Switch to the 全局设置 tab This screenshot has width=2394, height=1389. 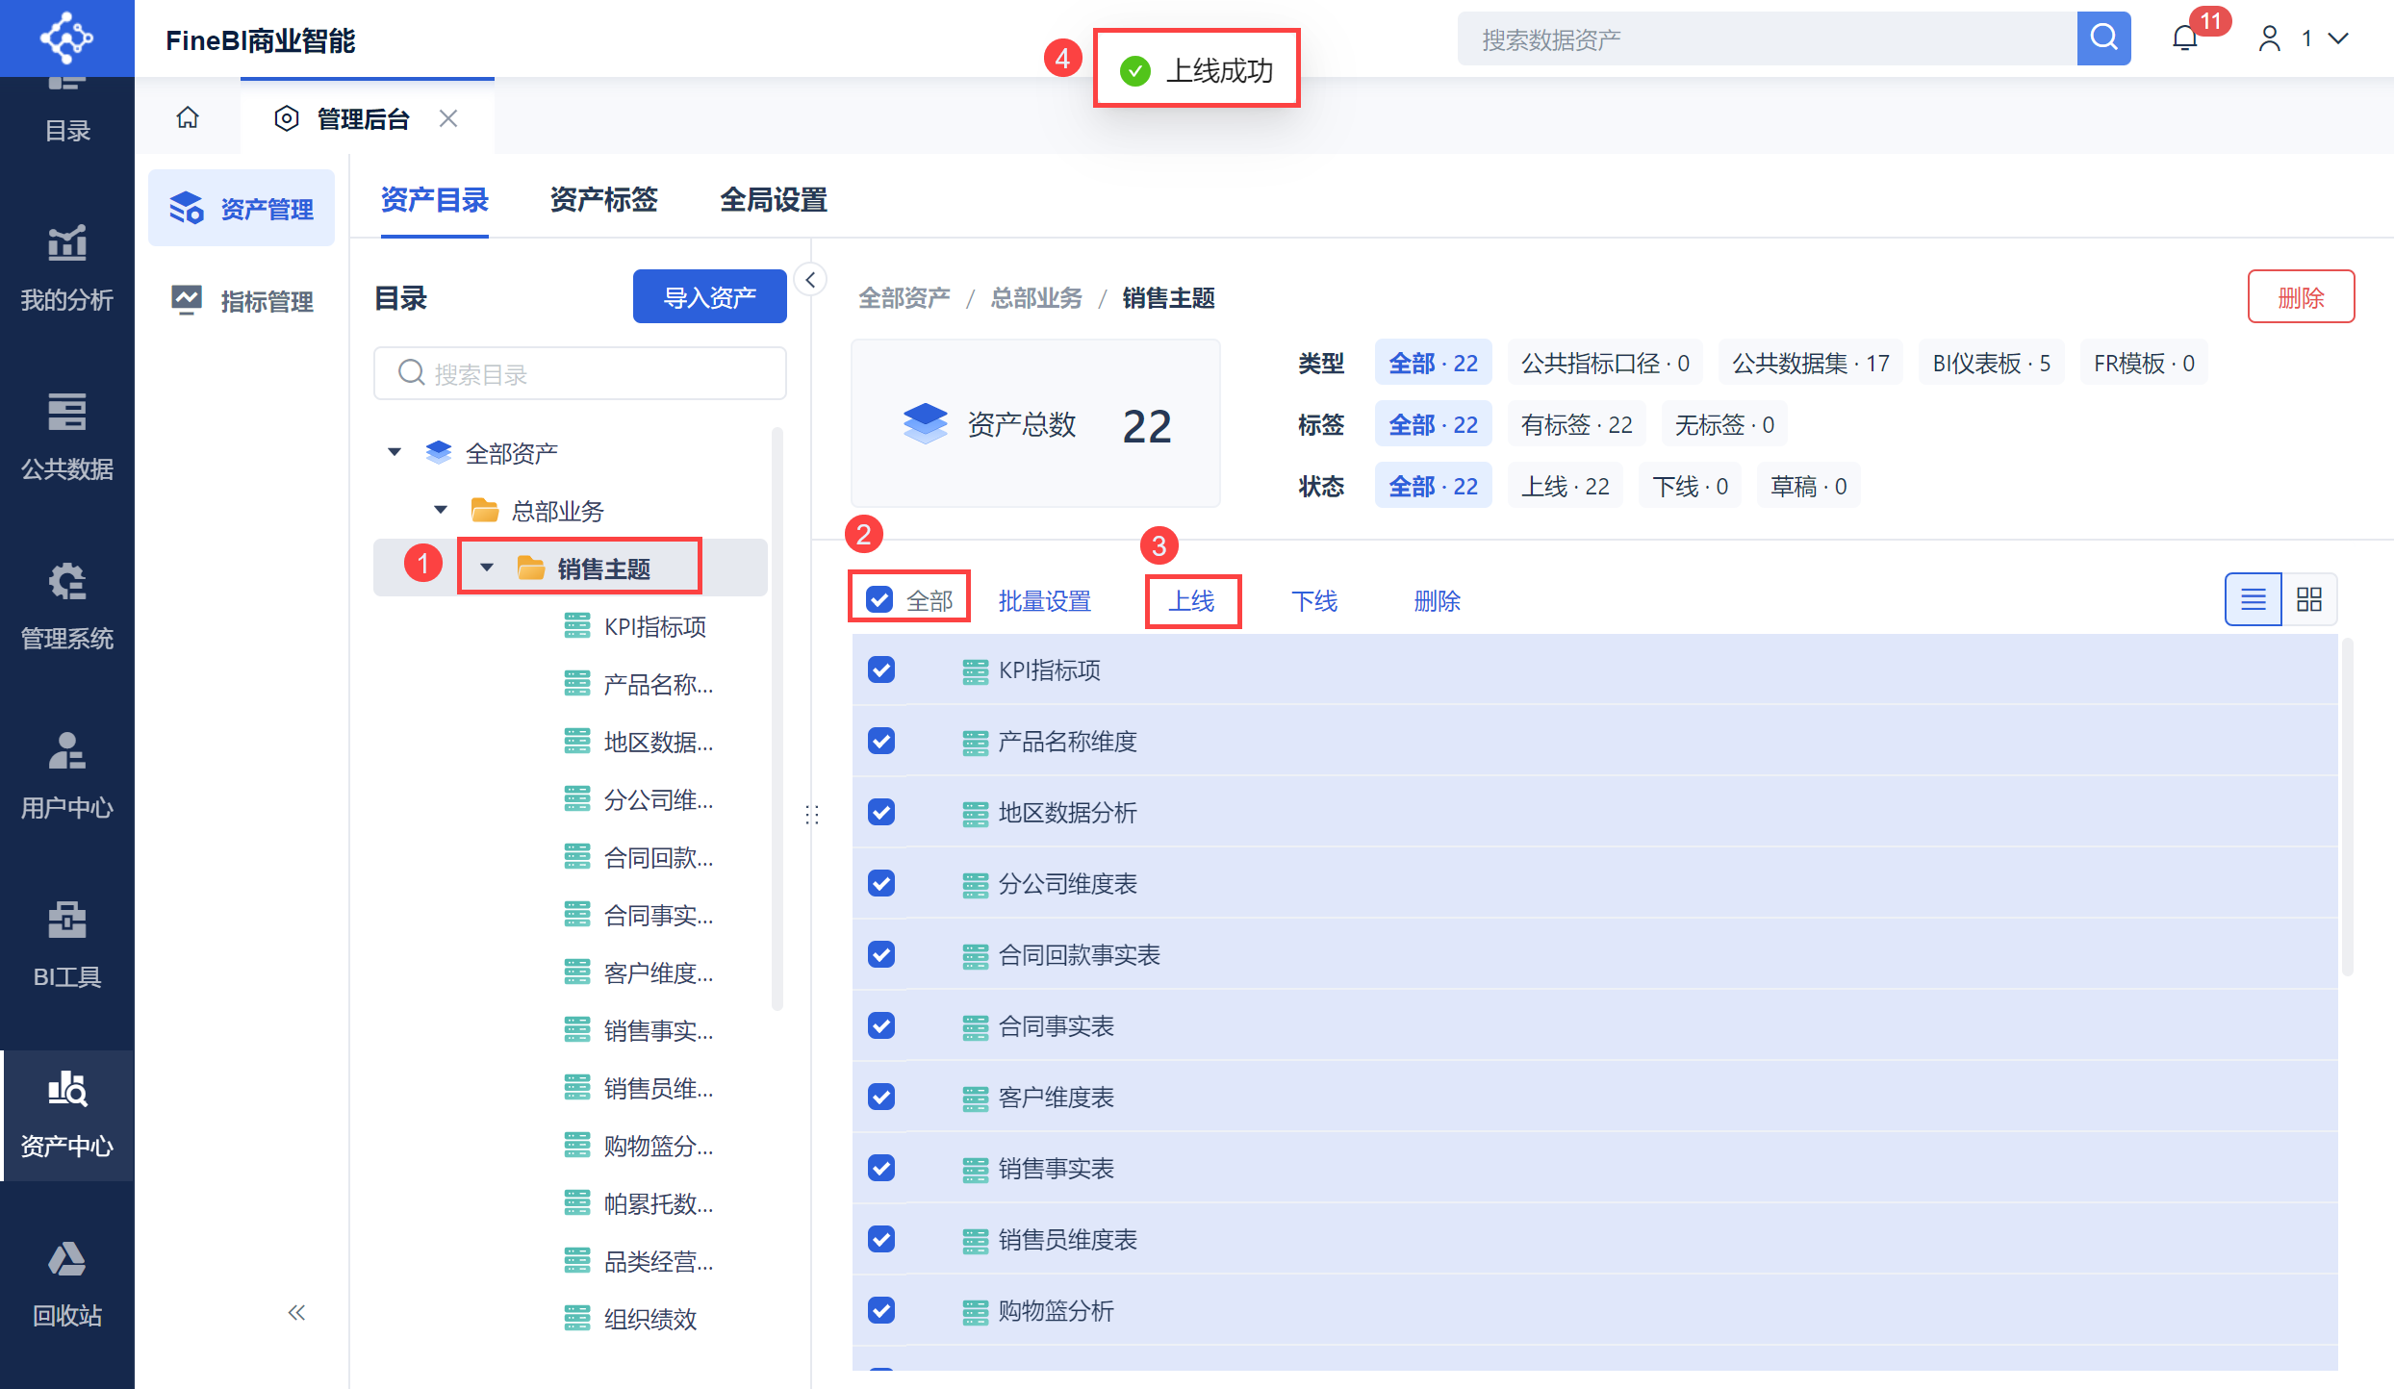774,200
